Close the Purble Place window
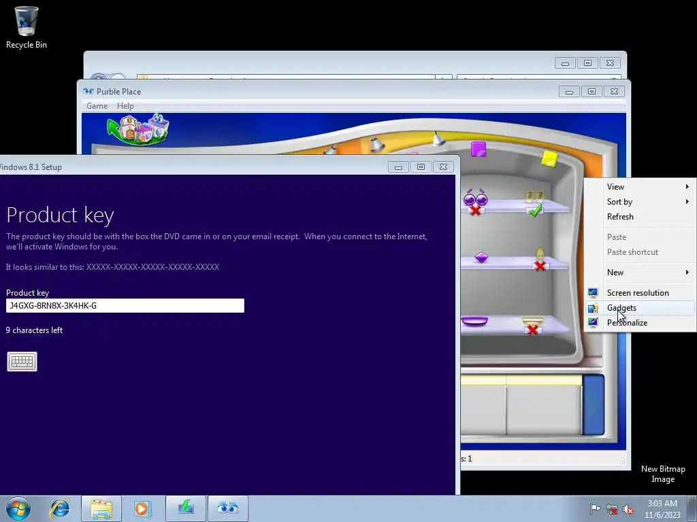The width and height of the screenshot is (697, 522). point(615,92)
